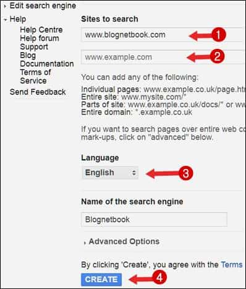This screenshot has width=246, height=289.
Task: Click the red number 4 marker
Action: click(159, 278)
